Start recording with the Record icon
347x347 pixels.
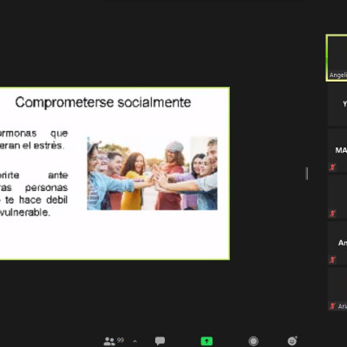tap(253, 341)
